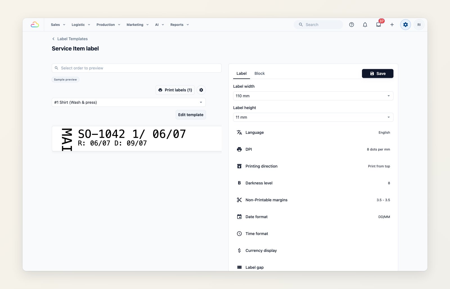
Task: Click the Printing direction icon
Action: (x=239, y=166)
